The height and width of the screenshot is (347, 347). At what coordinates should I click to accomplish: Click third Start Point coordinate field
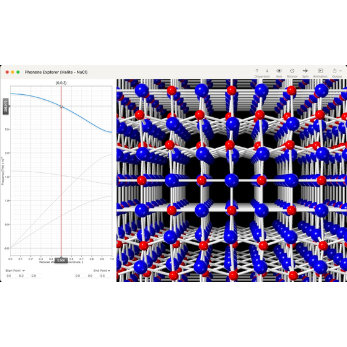[x=36, y=276]
